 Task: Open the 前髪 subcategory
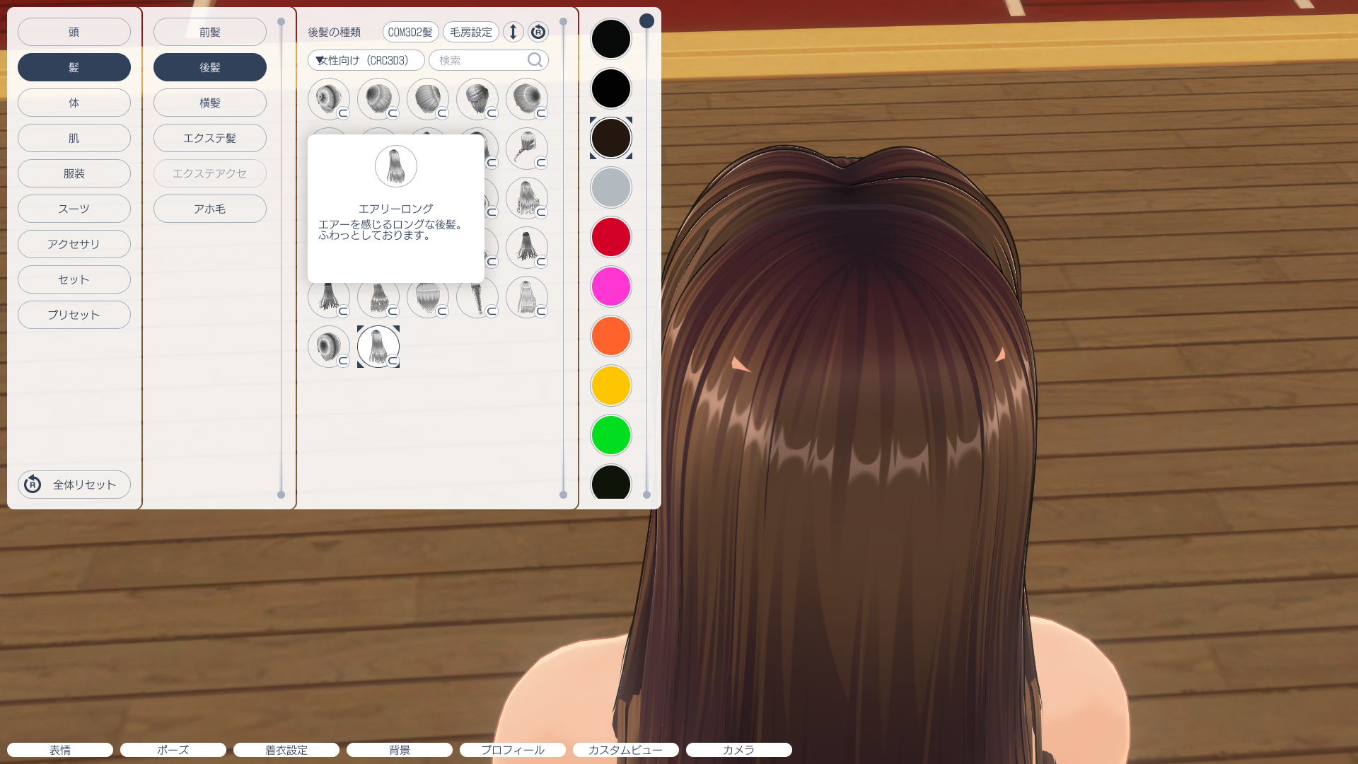209,32
